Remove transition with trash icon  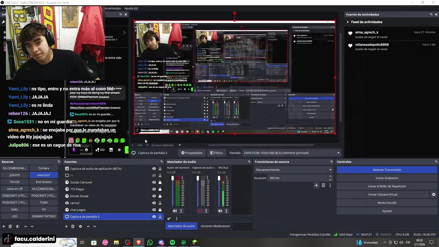tap(323, 185)
